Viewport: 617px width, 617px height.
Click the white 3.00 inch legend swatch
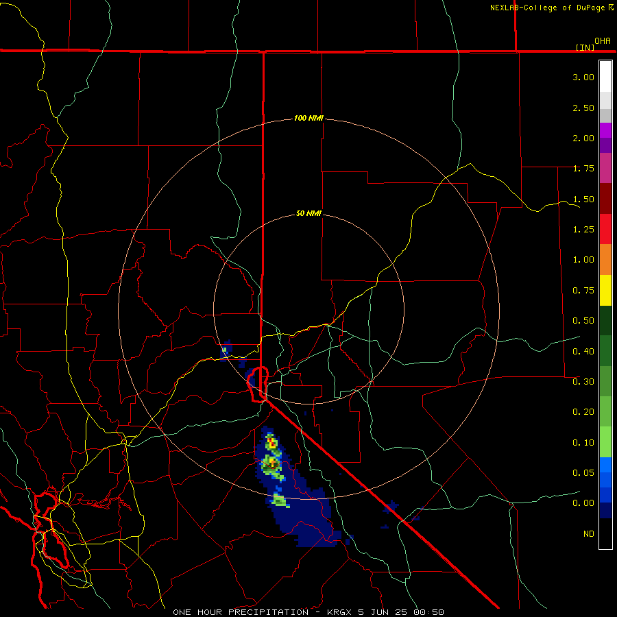605,77
